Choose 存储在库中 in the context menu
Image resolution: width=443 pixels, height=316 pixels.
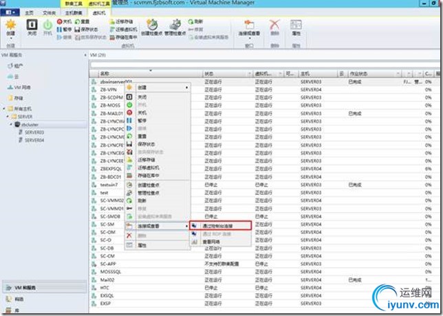point(158,176)
